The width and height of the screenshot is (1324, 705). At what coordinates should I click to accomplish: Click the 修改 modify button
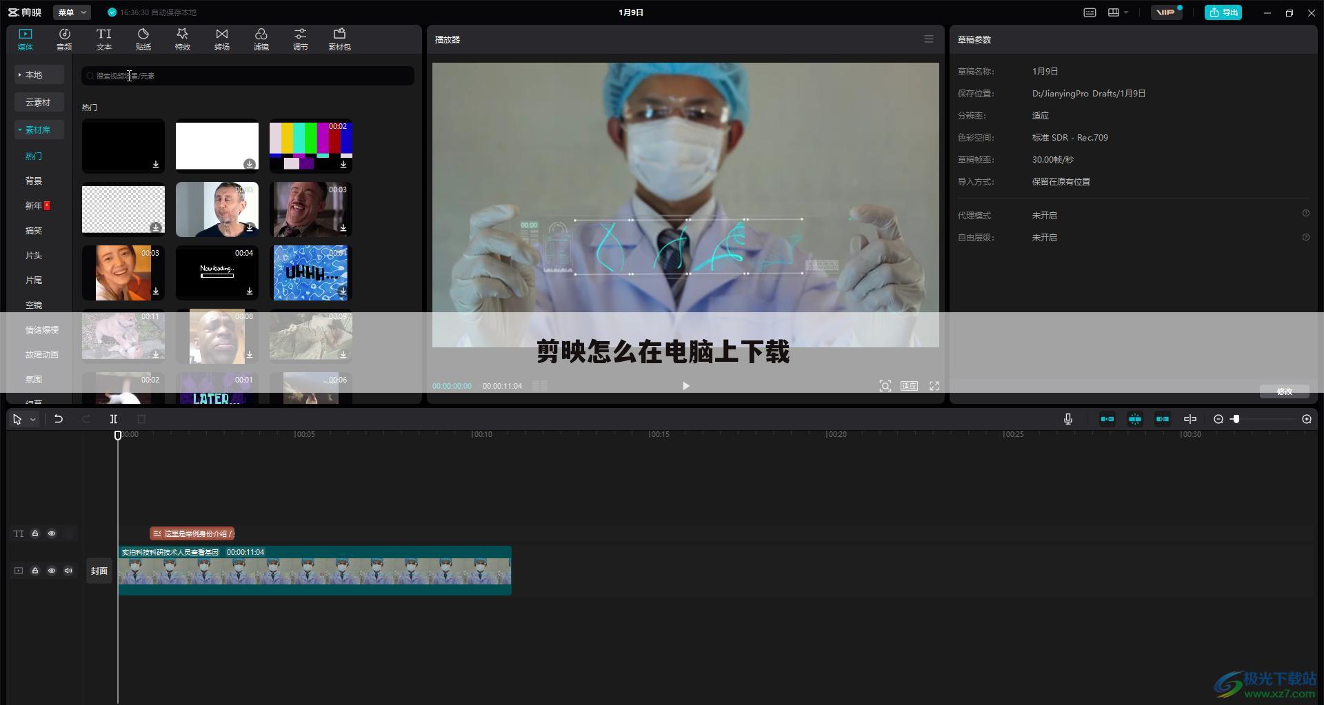(1284, 391)
